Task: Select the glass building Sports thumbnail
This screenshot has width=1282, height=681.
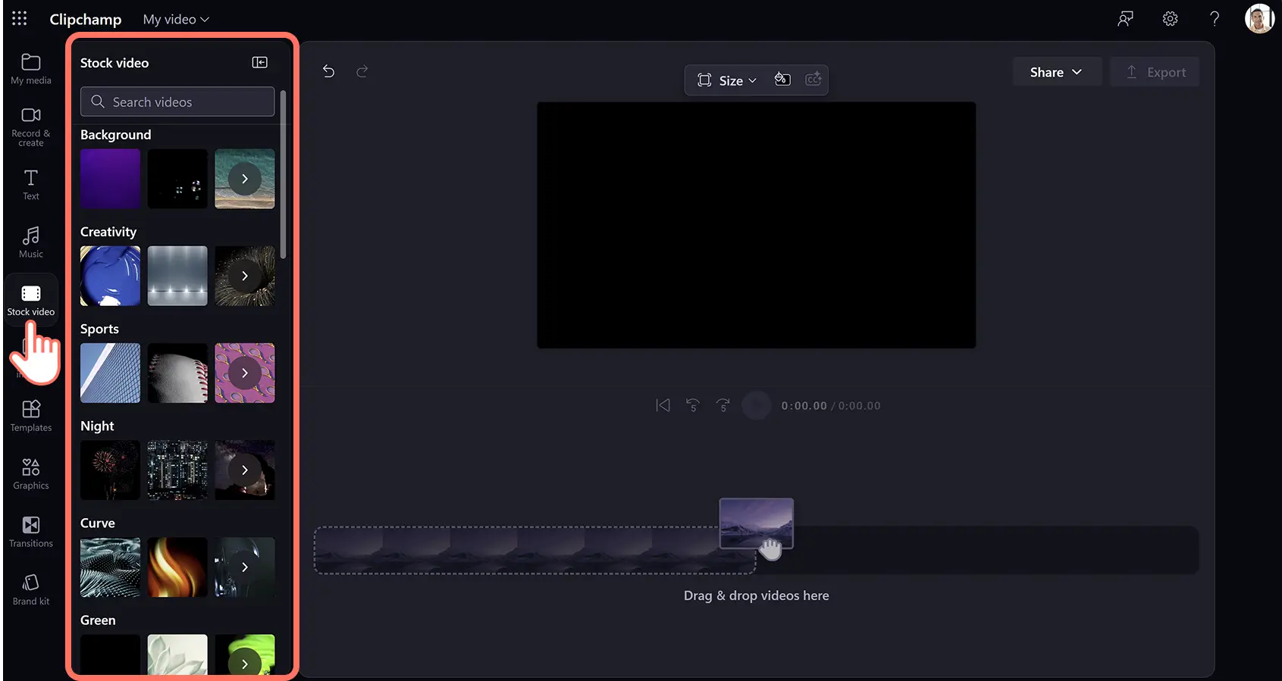Action: (x=111, y=373)
